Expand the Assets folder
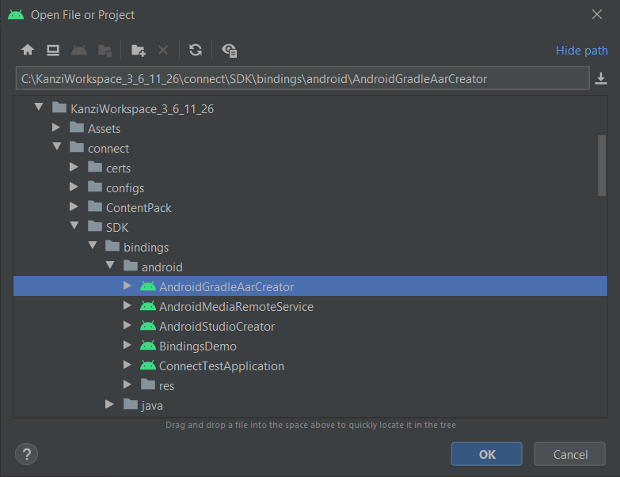The width and height of the screenshot is (620, 477). pyautogui.click(x=56, y=128)
